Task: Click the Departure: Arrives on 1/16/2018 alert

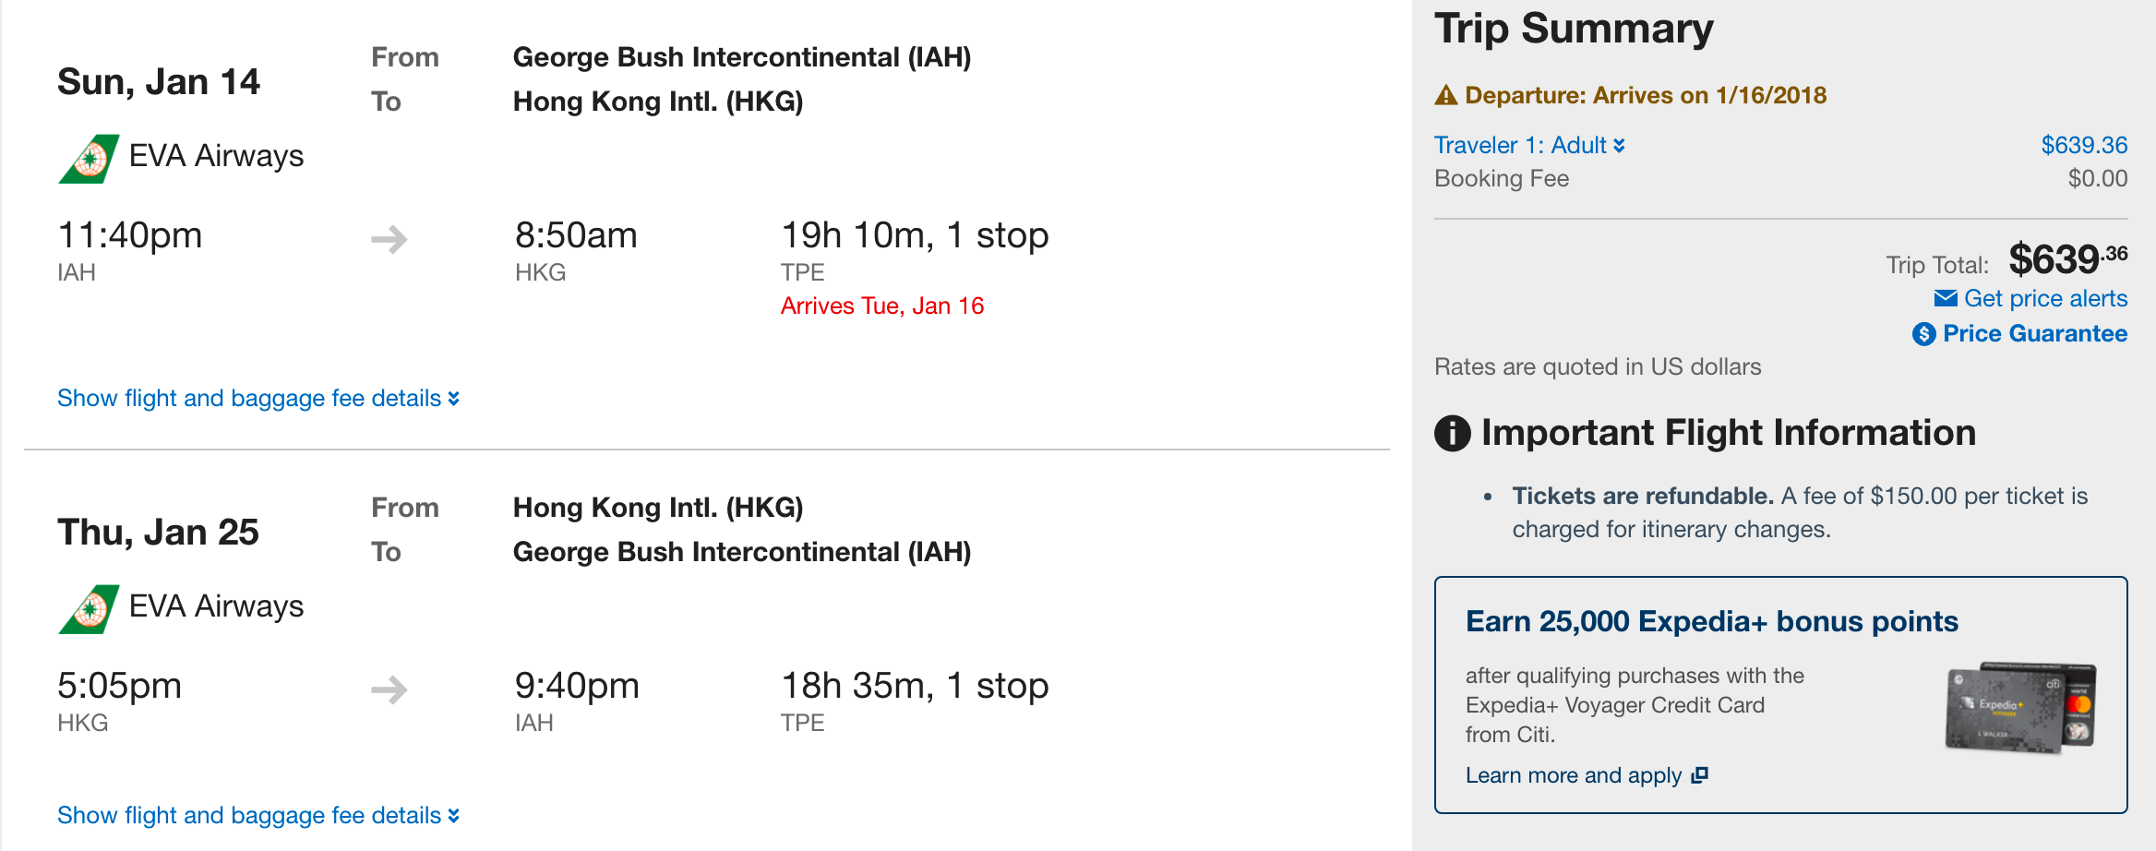Action: (x=1645, y=95)
